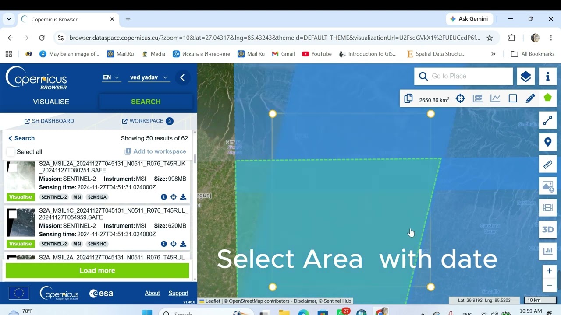This screenshot has width=561, height=315.
Task: Check the Select all checkbox
Action: coord(11,152)
